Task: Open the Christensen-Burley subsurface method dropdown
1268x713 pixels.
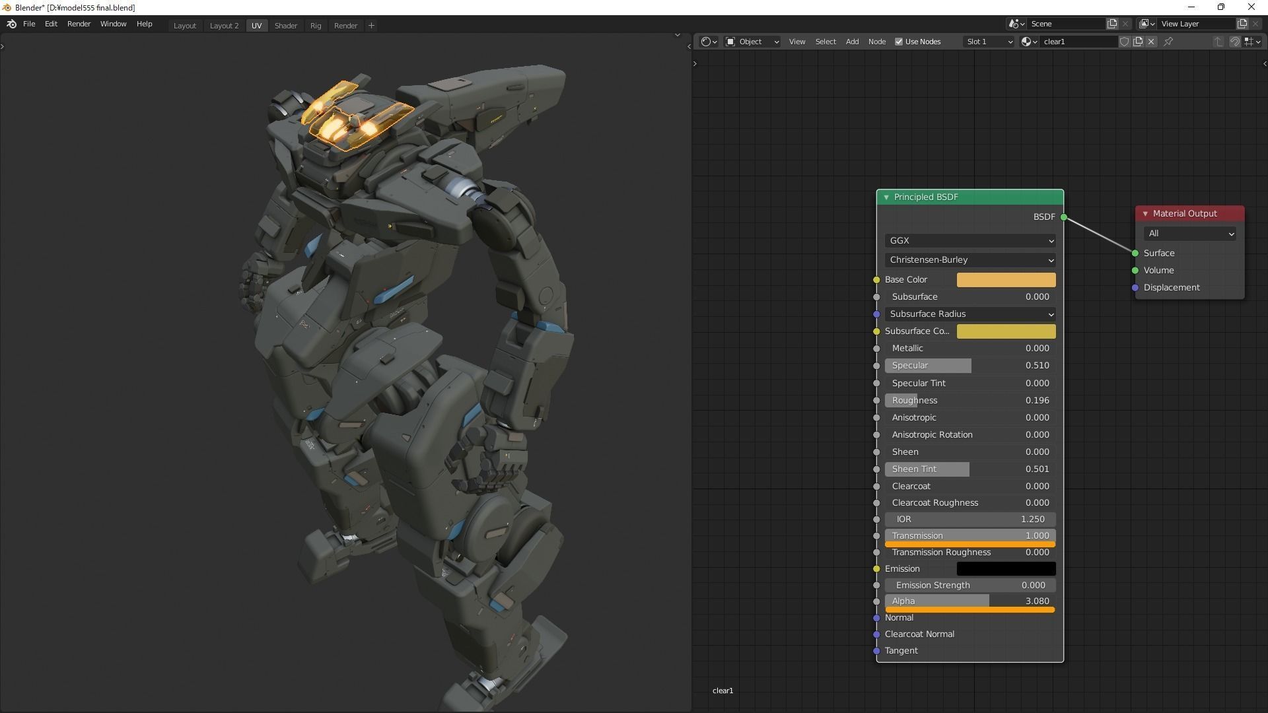Action: pos(969,260)
